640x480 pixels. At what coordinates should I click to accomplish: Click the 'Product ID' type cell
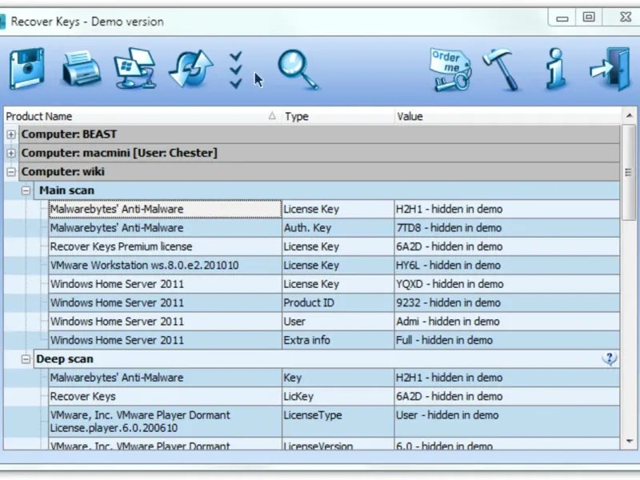click(338, 303)
